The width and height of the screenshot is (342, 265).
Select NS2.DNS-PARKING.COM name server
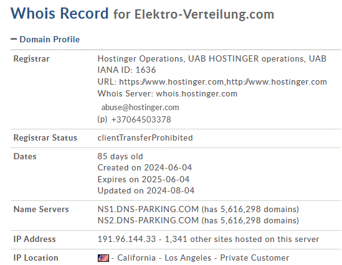click(148, 221)
